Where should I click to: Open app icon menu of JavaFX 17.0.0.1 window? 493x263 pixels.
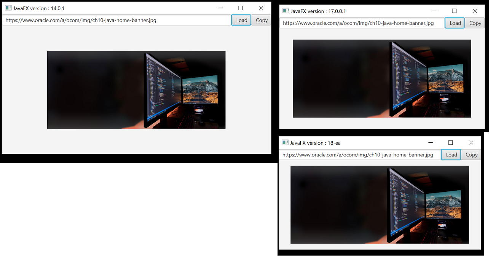(x=286, y=11)
